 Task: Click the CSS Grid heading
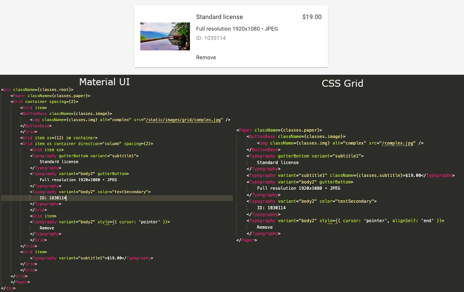coord(342,83)
